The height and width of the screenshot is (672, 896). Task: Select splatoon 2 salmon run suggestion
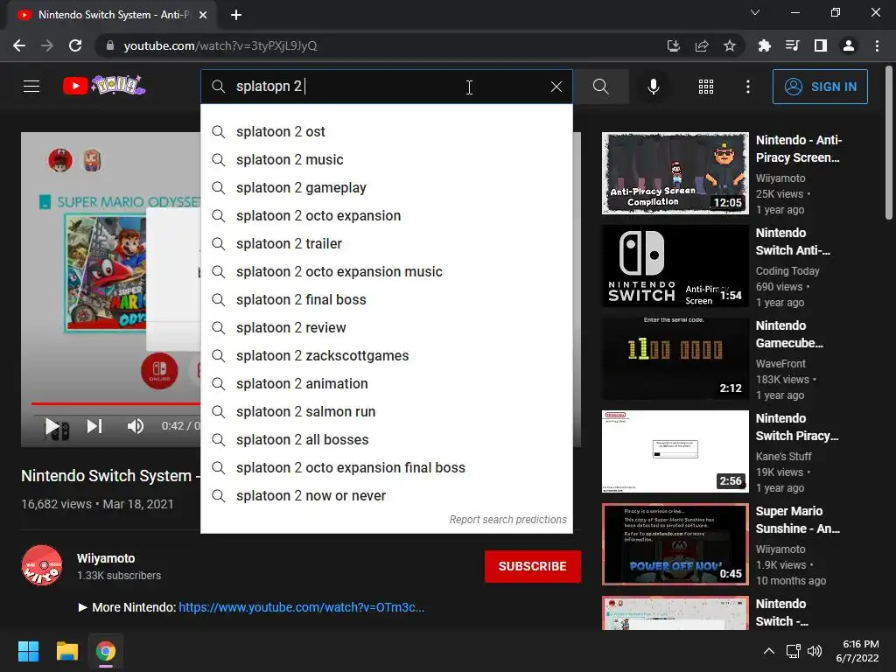click(386, 412)
